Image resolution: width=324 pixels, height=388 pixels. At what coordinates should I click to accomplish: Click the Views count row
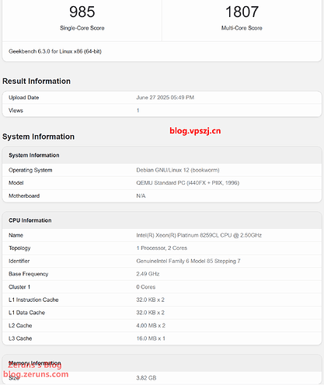162,110
